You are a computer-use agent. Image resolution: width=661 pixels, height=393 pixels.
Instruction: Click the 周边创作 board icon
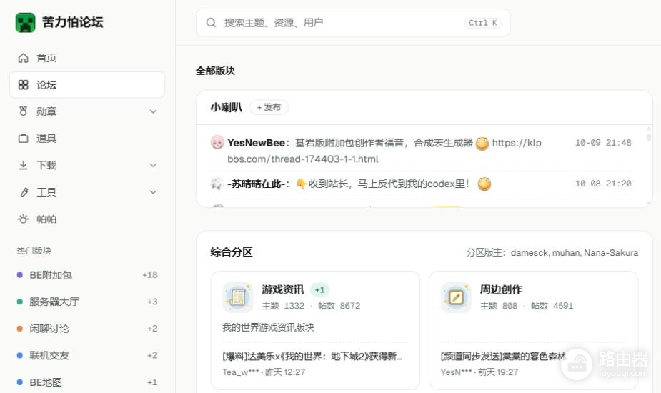(x=456, y=297)
